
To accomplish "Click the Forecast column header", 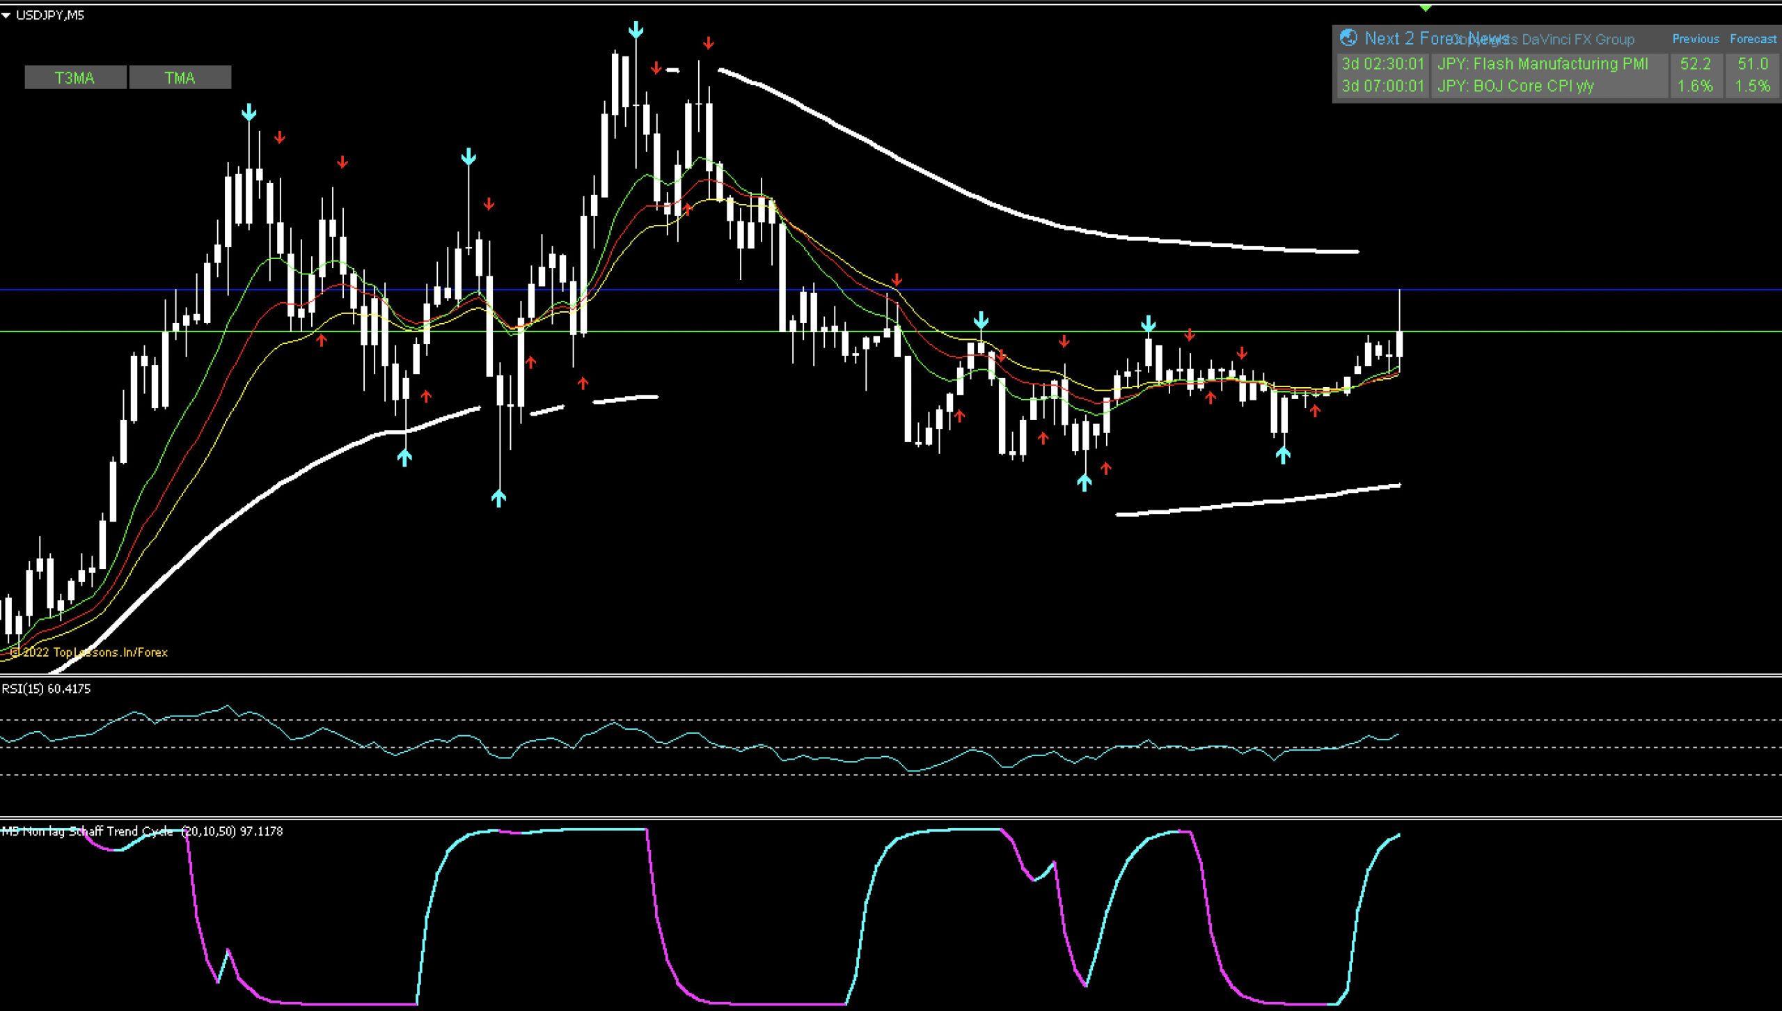I will click(x=1753, y=39).
